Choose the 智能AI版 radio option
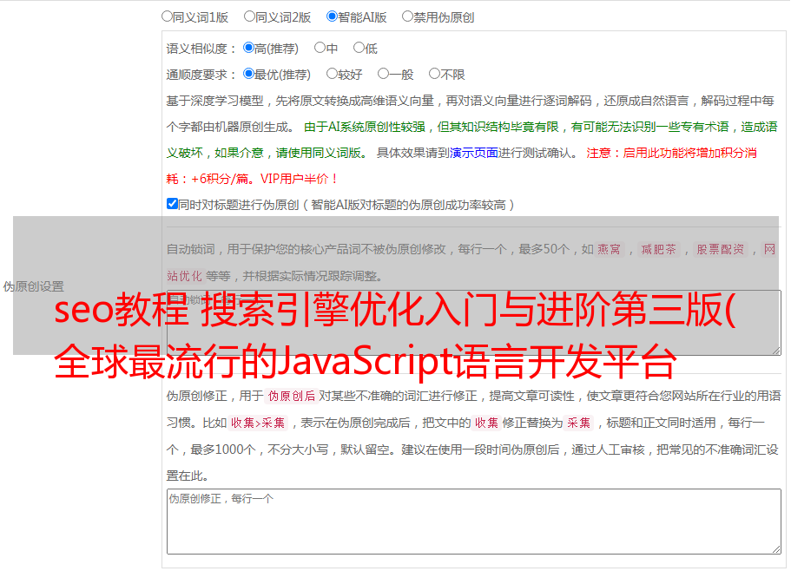 pos(332,16)
